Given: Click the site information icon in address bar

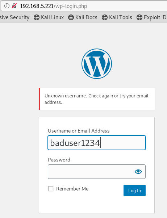Looking at the screenshot, I should (7, 6).
